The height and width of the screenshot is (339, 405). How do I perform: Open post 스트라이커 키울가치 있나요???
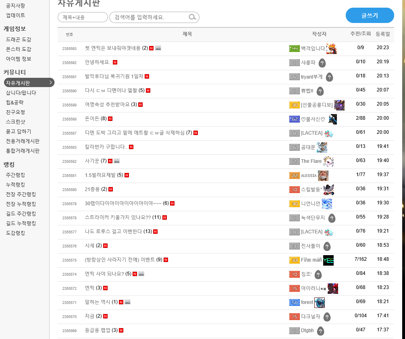[x=118, y=217]
